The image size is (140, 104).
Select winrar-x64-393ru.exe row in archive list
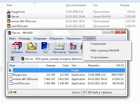pyautogui.click(x=66, y=79)
